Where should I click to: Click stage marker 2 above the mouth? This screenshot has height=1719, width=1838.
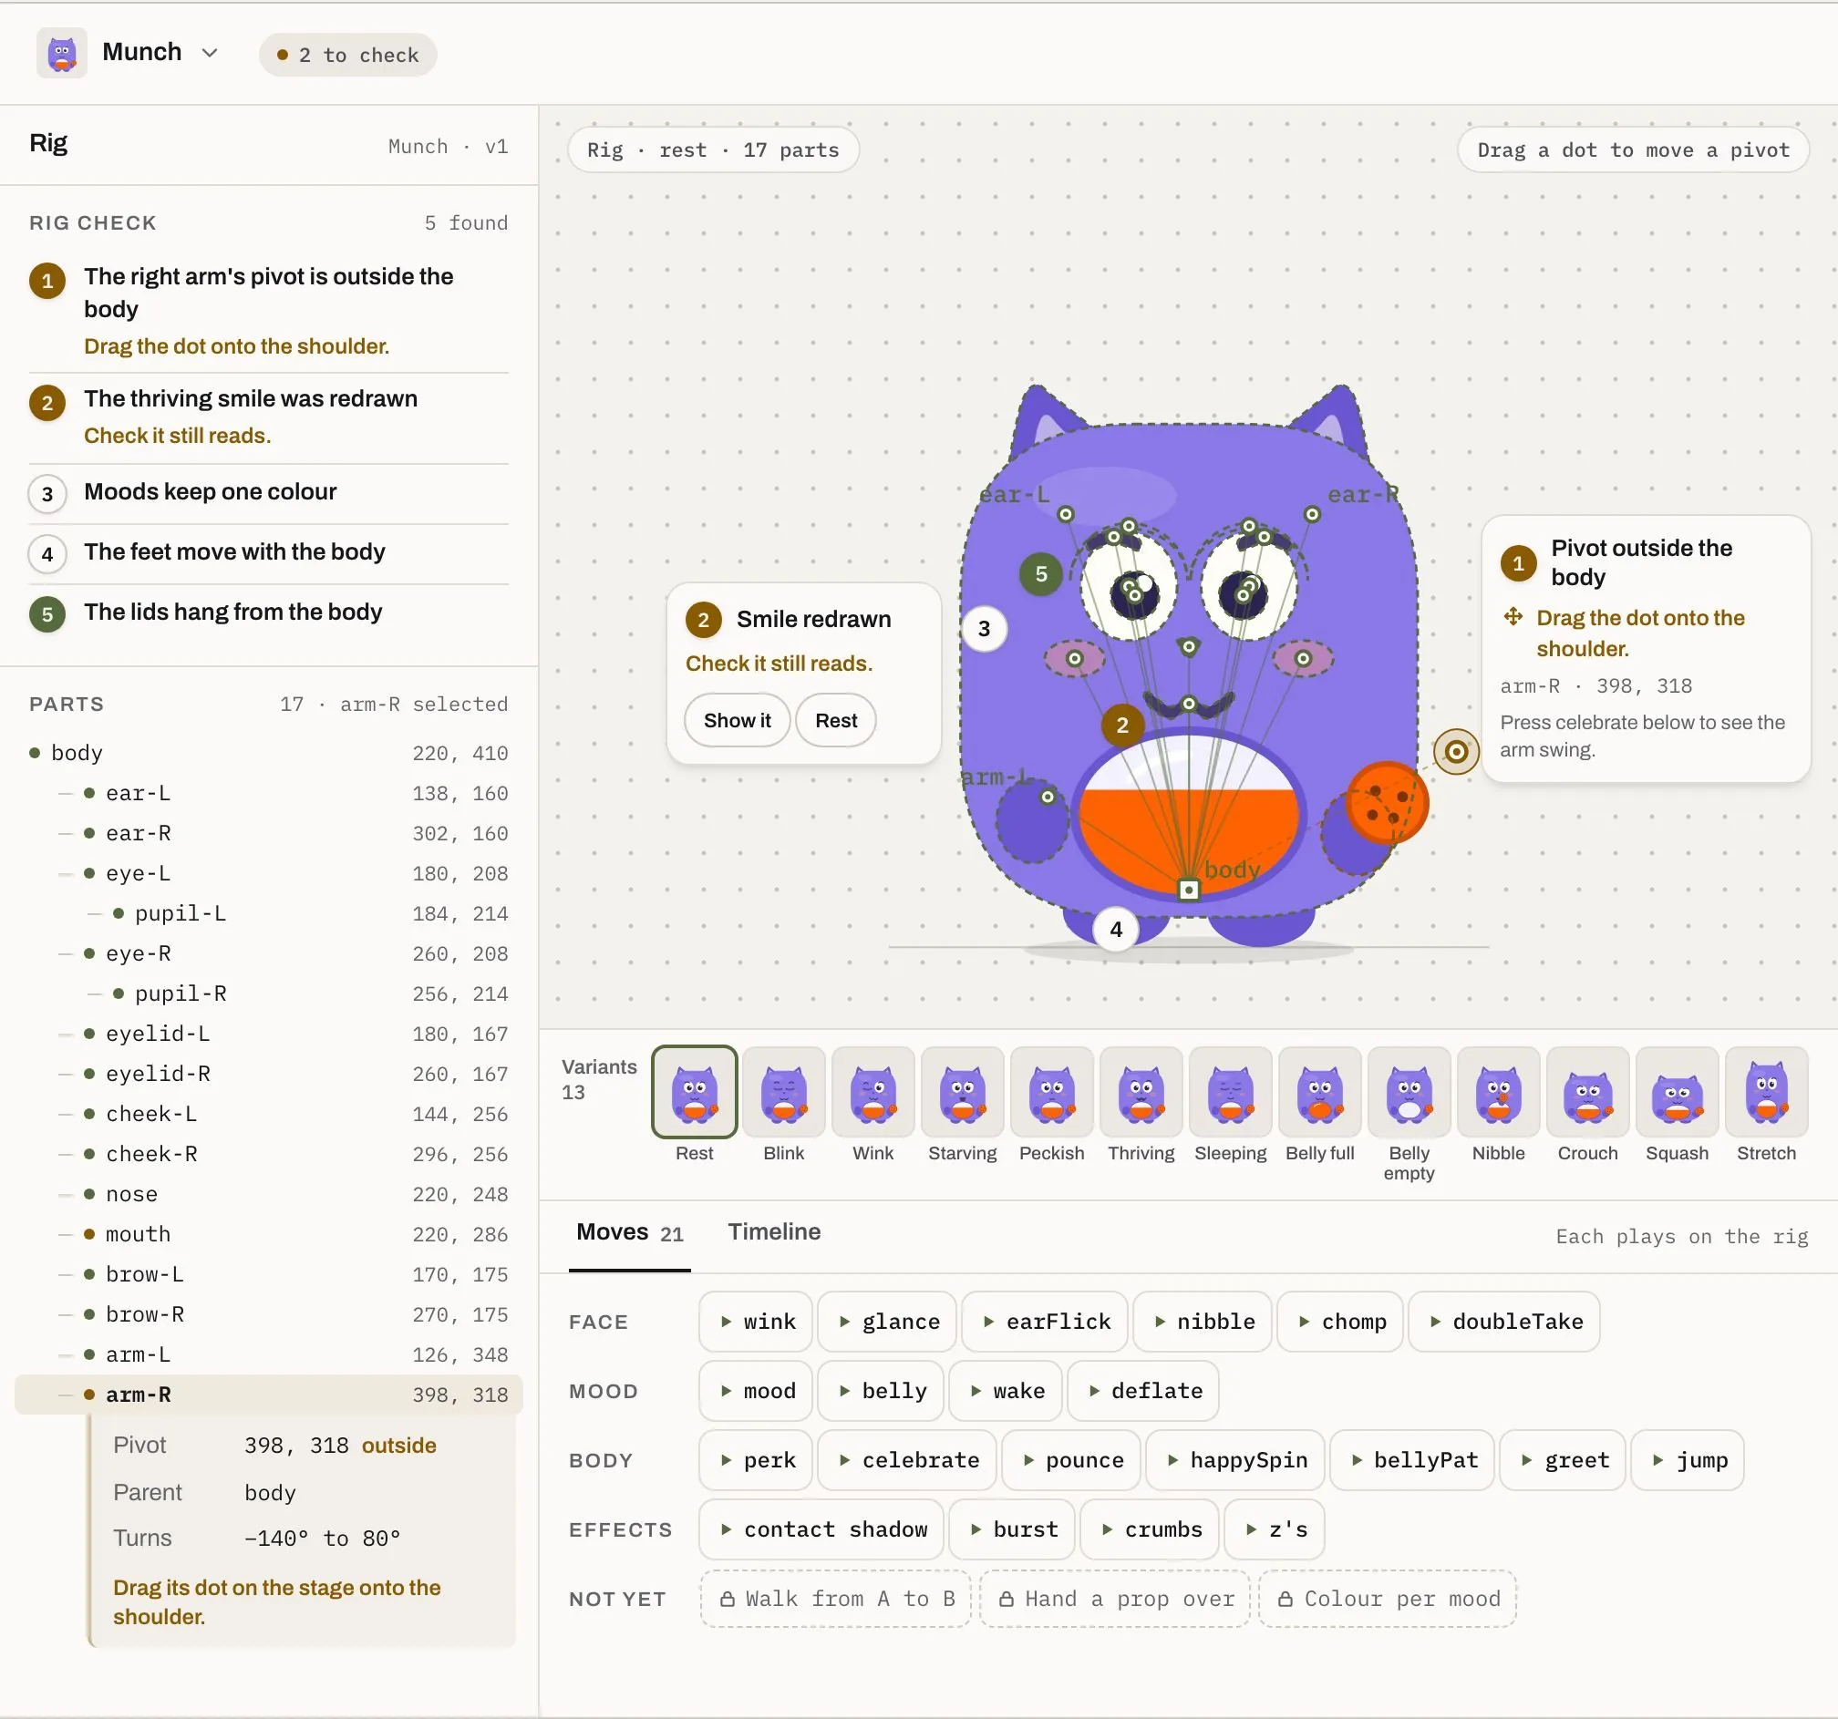coord(1122,726)
